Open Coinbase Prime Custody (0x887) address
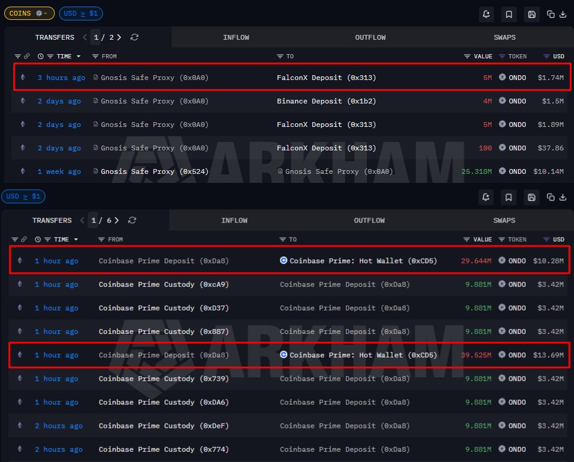 tap(164, 331)
